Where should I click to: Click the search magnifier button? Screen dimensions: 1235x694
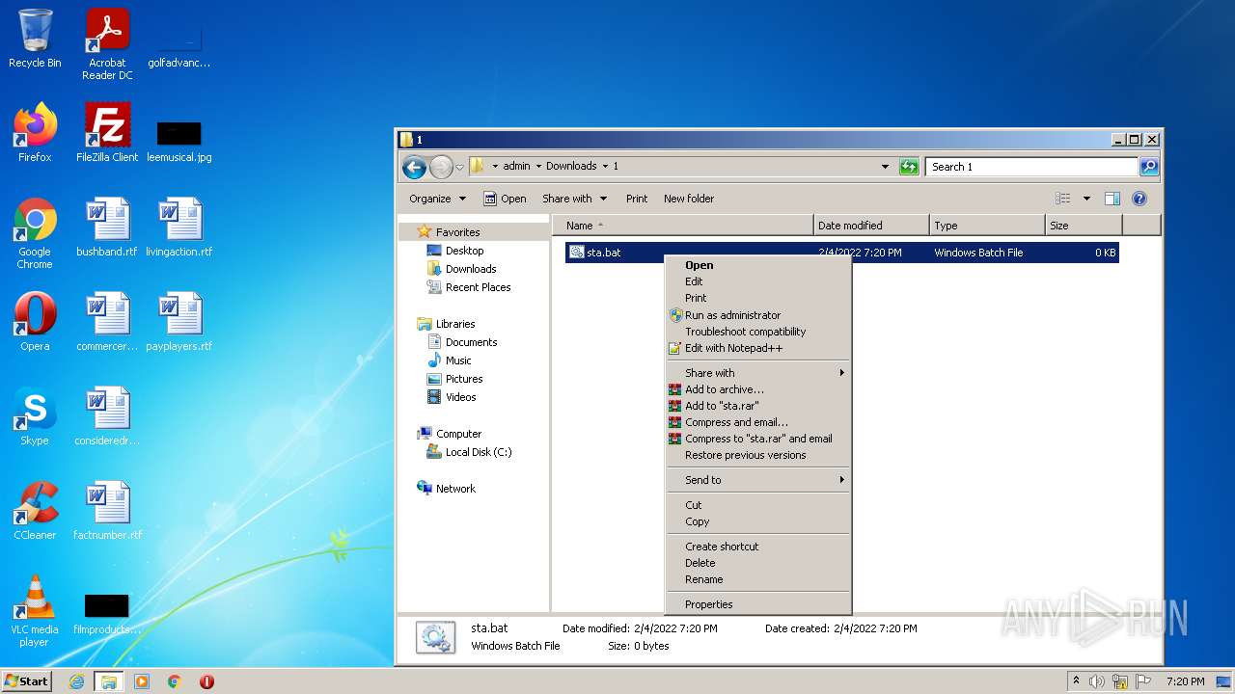coord(1148,167)
